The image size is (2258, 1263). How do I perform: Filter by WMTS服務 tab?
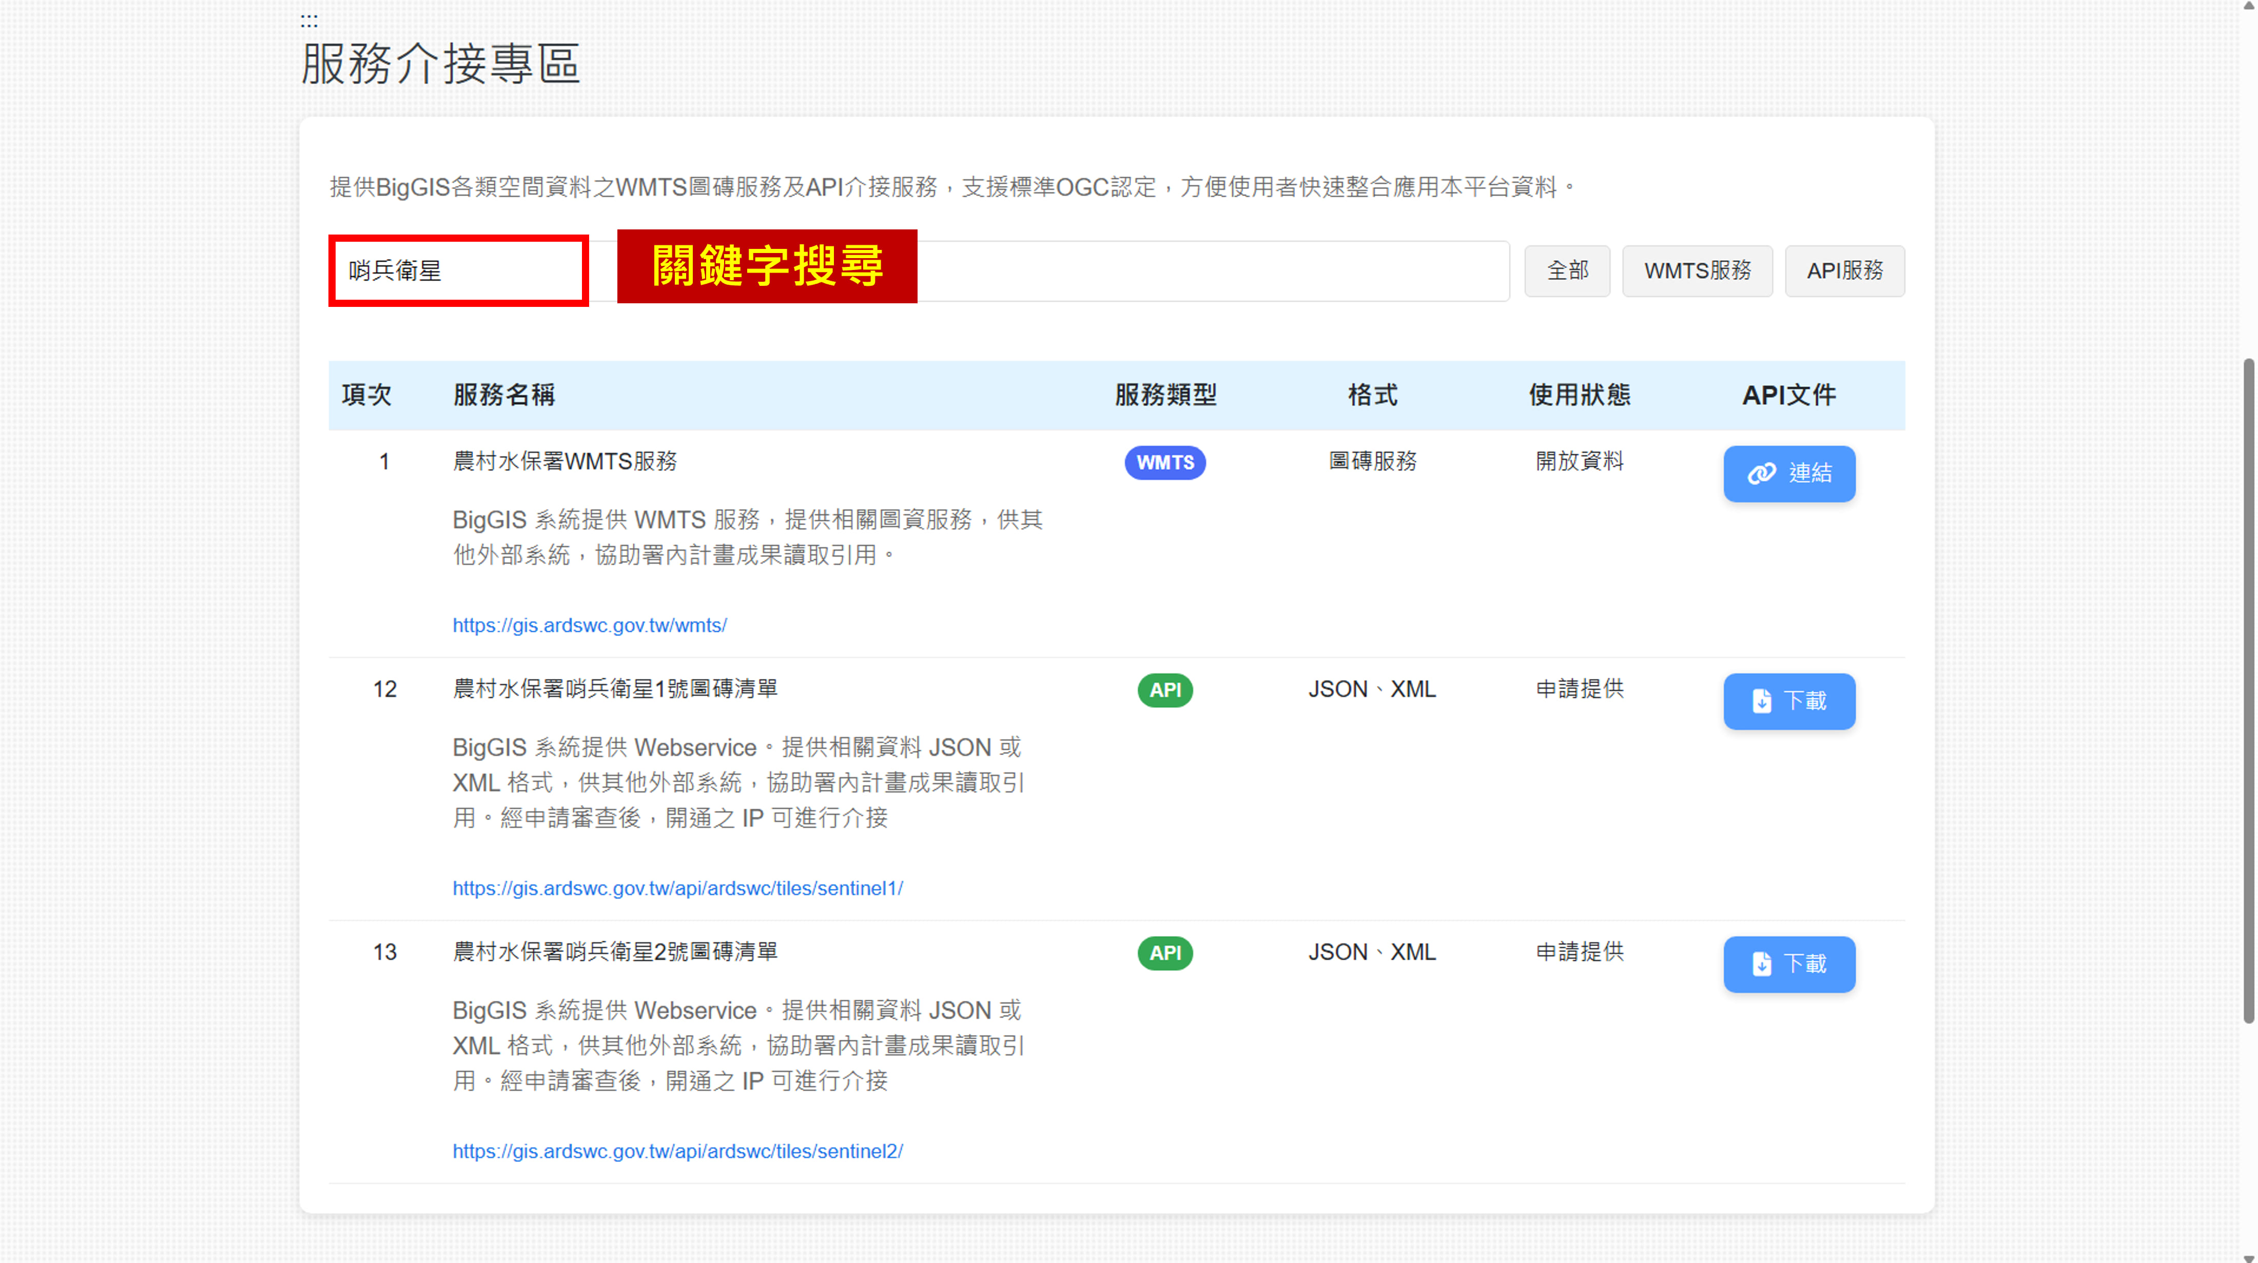[1696, 271]
